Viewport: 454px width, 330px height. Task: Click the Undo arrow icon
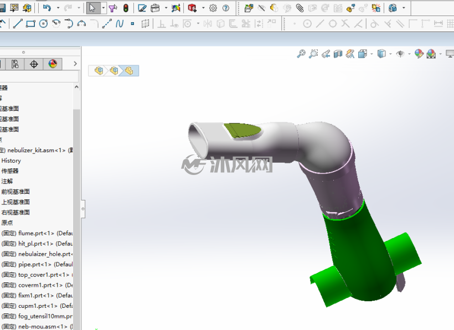pyautogui.click(x=47, y=8)
